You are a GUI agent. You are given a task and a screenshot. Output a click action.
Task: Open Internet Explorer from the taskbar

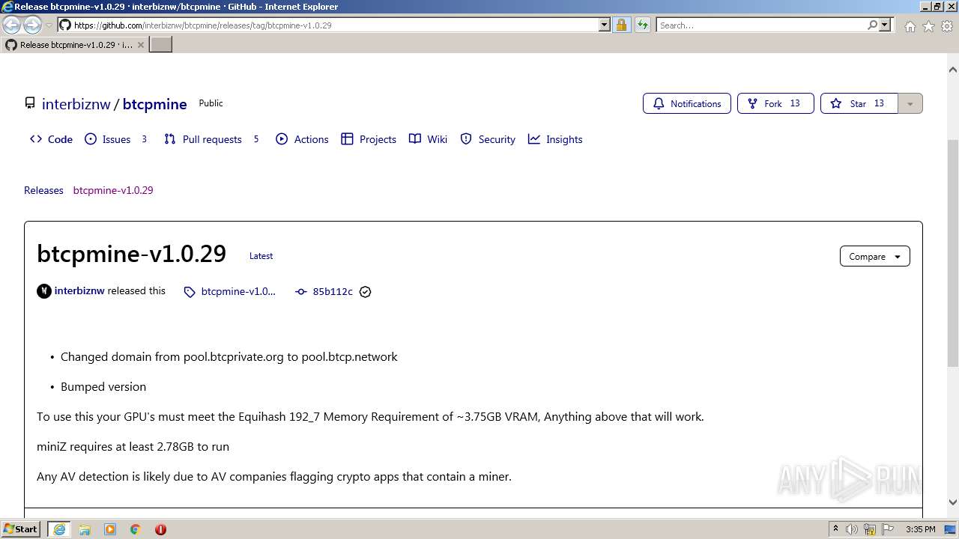click(59, 529)
